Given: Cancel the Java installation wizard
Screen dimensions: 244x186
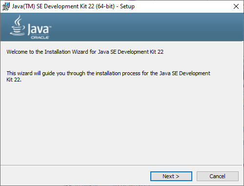Looking at the screenshot, I should pyautogui.click(x=218, y=176).
